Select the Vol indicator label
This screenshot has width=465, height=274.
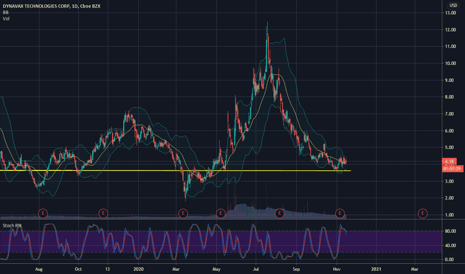(x=6, y=18)
